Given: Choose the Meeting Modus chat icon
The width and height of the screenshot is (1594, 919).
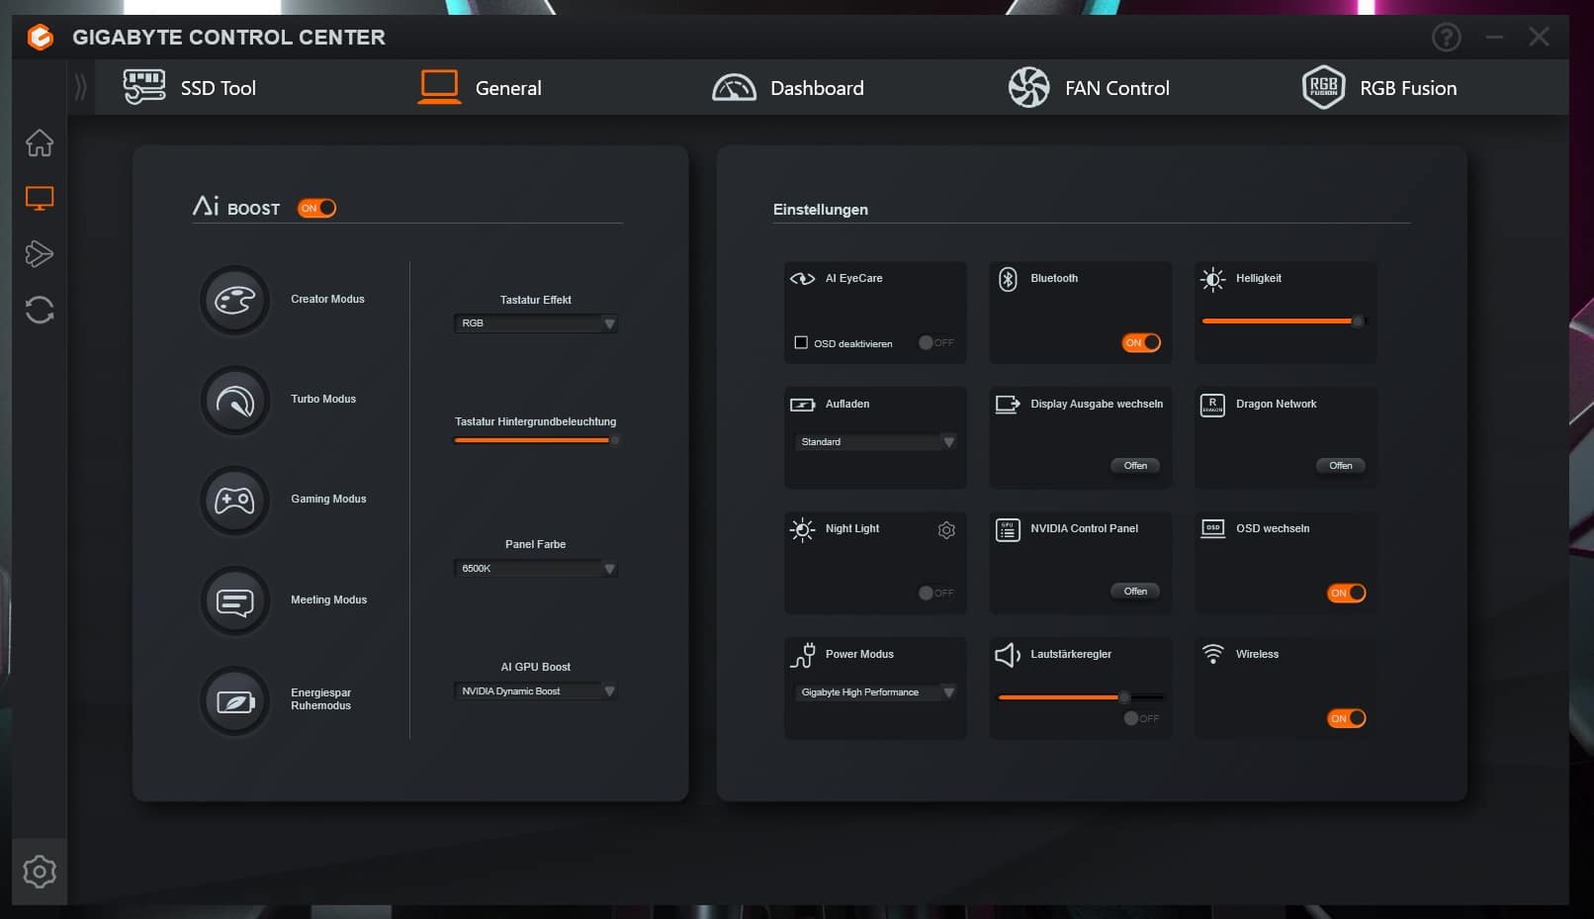Looking at the screenshot, I should (235, 600).
